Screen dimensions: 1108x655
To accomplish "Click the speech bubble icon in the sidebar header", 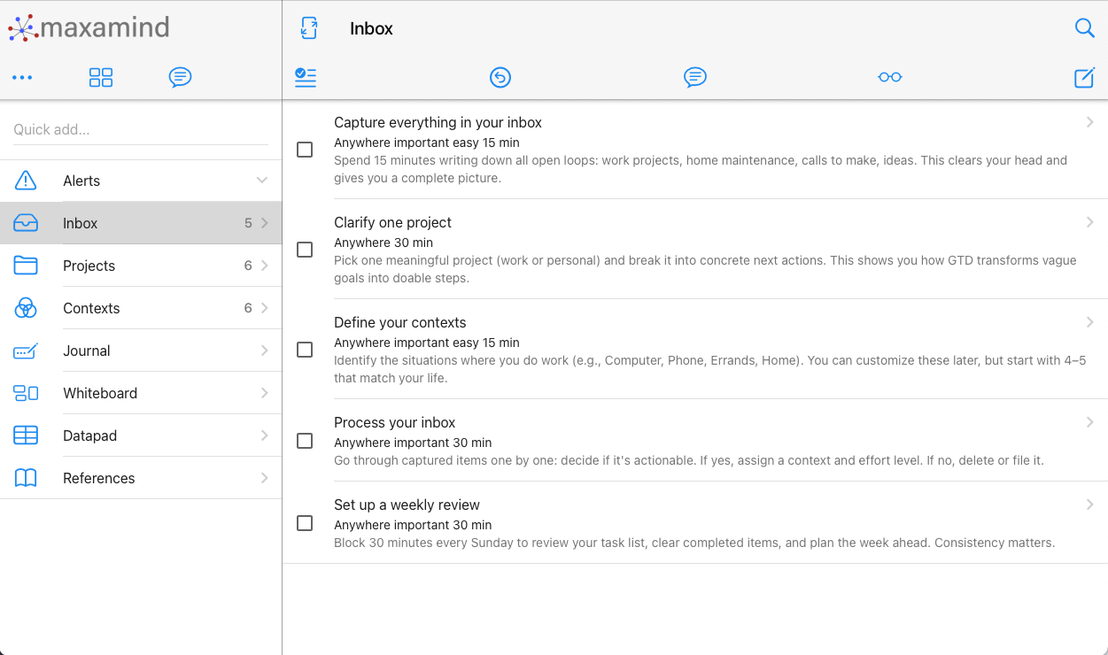I will pyautogui.click(x=181, y=77).
